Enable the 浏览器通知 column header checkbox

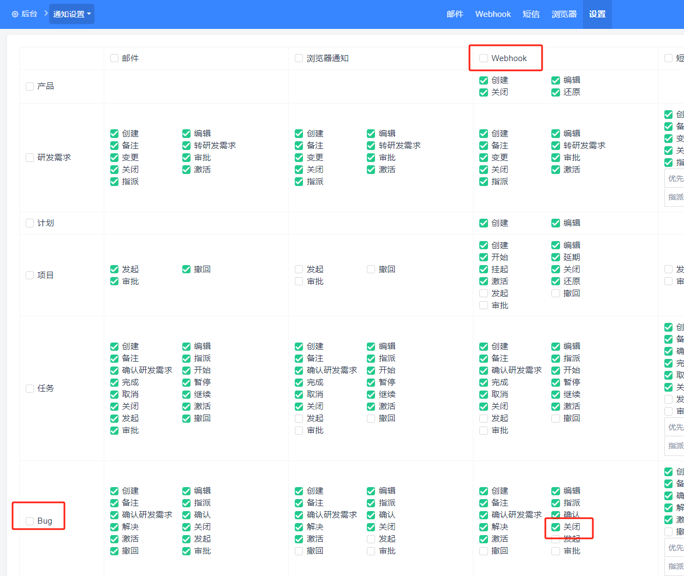(299, 58)
